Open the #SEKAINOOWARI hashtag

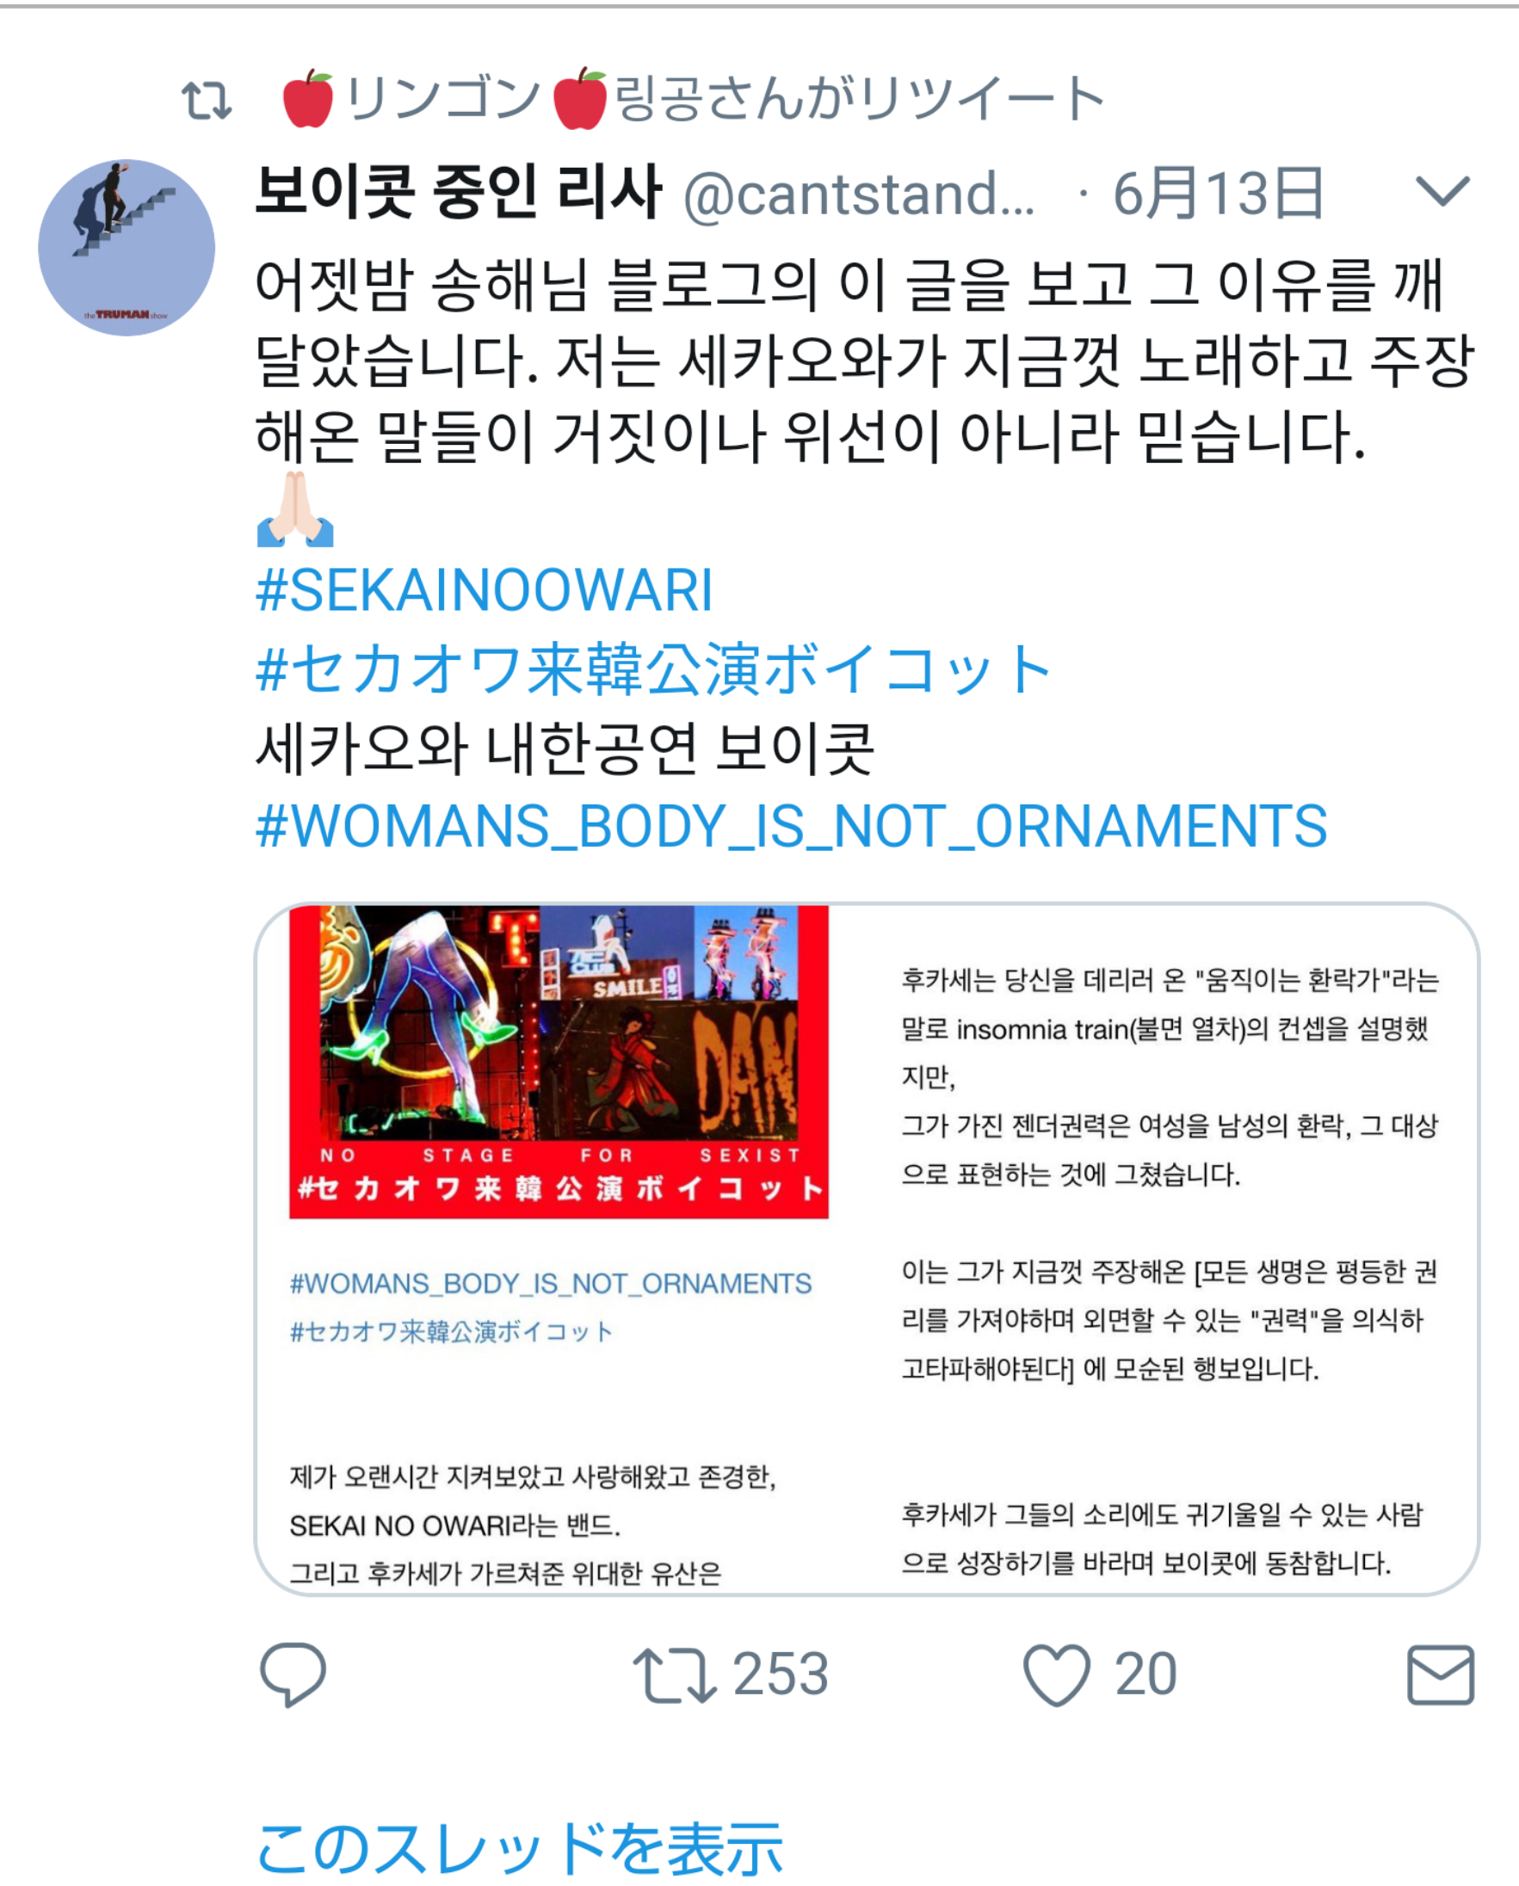click(x=484, y=590)
